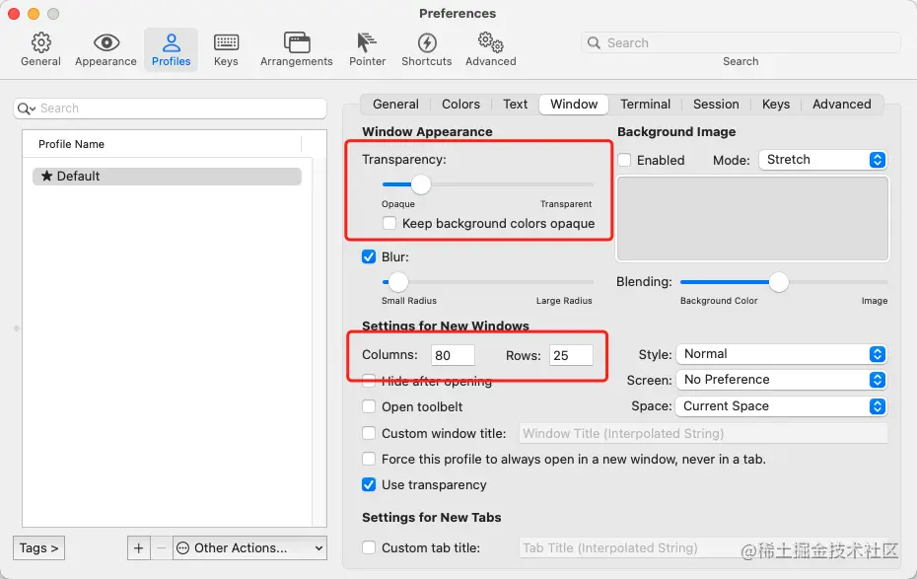Open the Pointer cursor icon

click(367, 42)
